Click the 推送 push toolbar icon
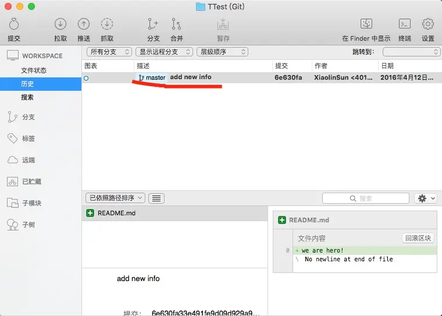Screen dimensions: 442x316 (x=84, y=24)
